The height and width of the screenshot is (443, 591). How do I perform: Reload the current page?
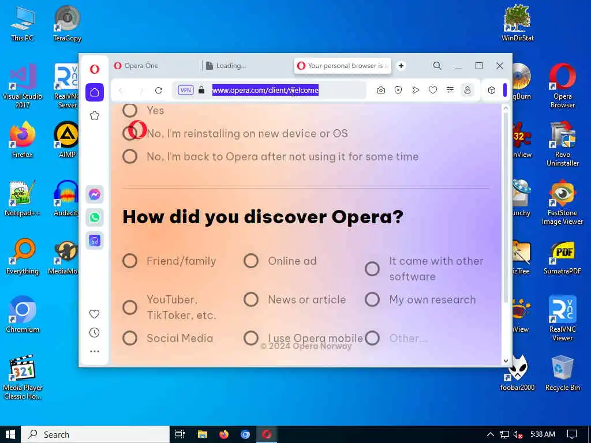[x=159, y=90]
